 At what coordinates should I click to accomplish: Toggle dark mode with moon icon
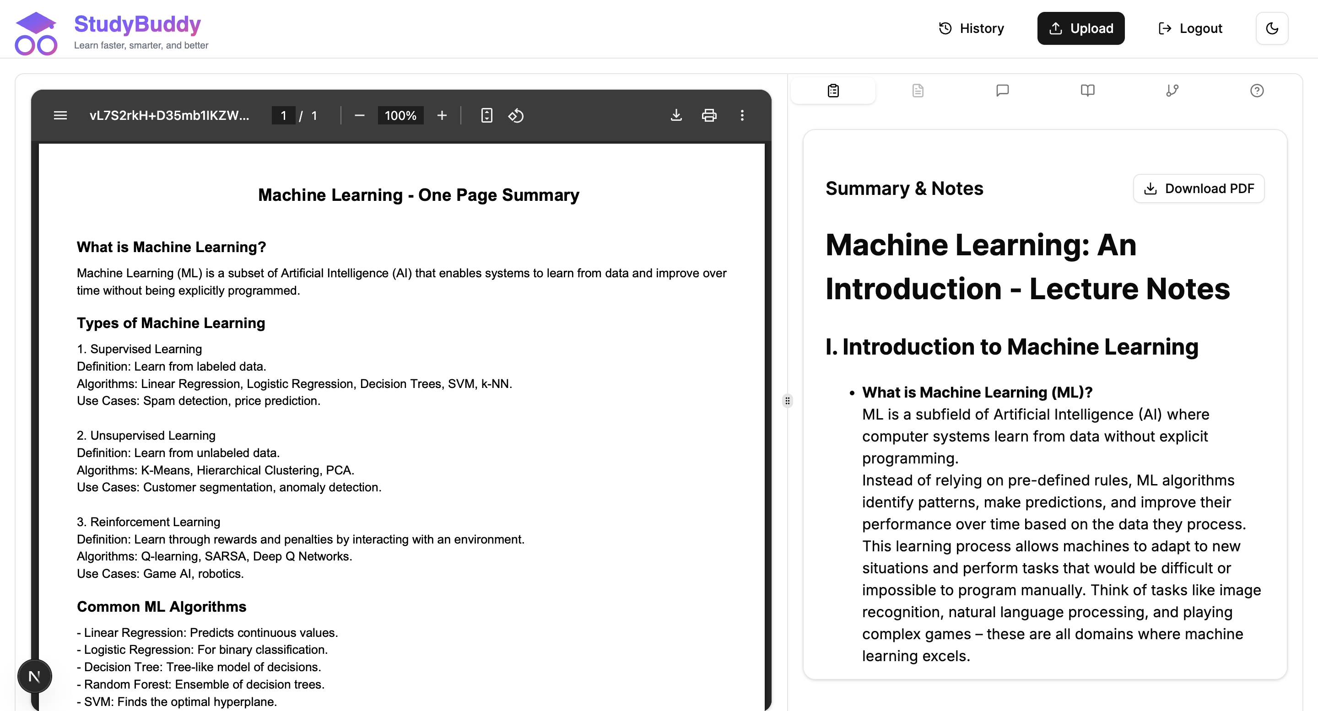point(1271,29)
